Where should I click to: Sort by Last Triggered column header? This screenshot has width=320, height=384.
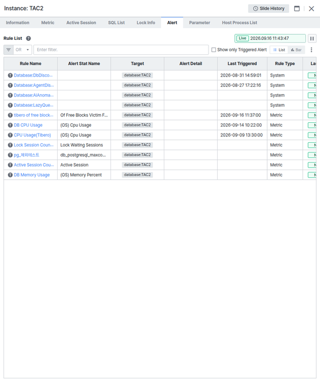[242, 64]
